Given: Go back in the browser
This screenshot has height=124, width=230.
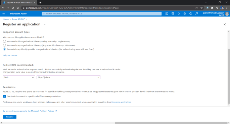Looking at the screenshot, I should pyautogui.click(x=3, y=8).
